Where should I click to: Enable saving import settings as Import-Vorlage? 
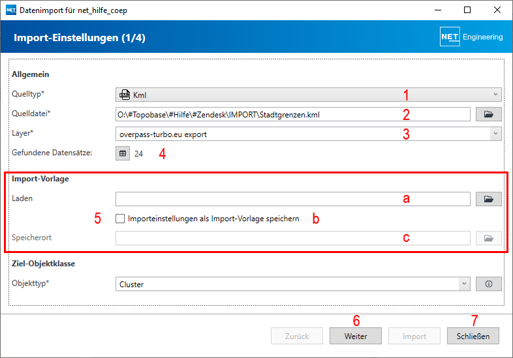[120, 218]
